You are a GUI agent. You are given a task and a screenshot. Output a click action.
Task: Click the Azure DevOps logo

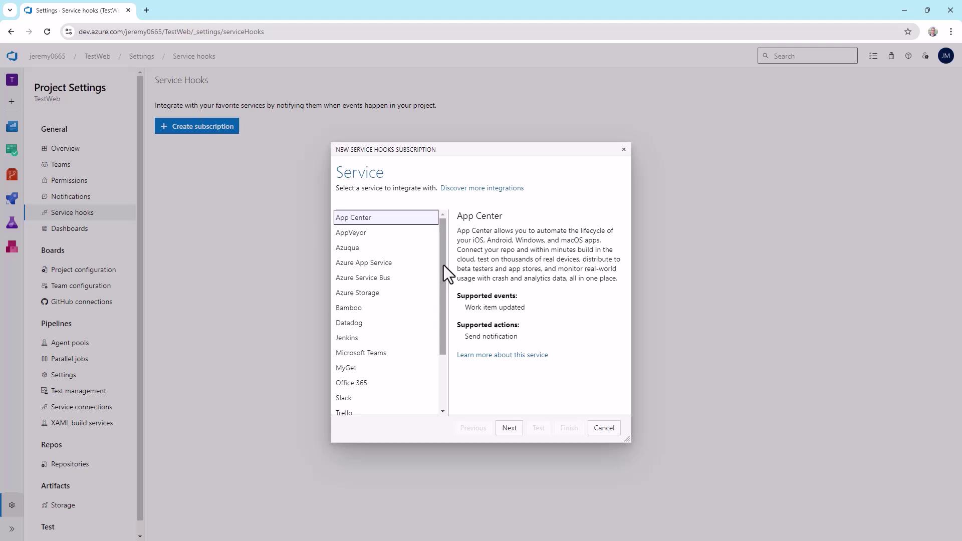[x=12, y=56]
